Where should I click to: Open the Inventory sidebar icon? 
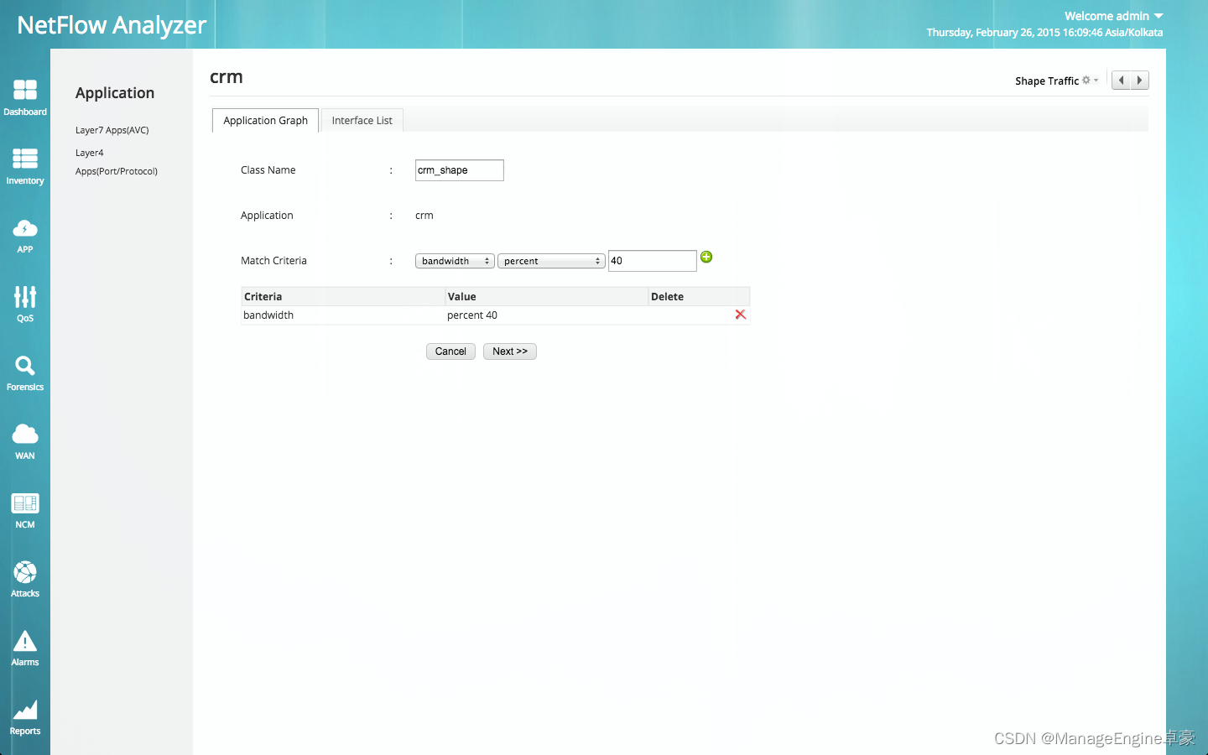point(25,159)
